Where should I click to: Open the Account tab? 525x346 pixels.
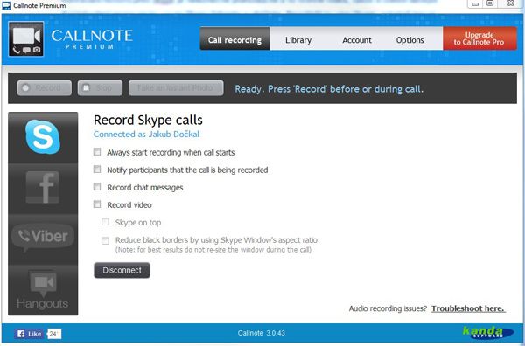(x=357, y=40)
